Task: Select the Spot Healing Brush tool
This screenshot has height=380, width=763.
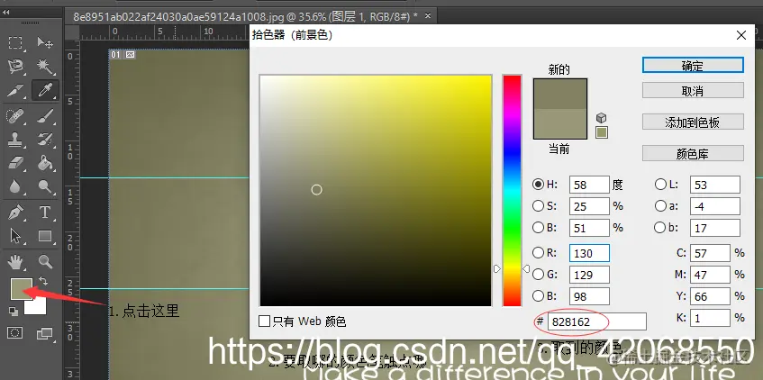Action: (15, 116)
